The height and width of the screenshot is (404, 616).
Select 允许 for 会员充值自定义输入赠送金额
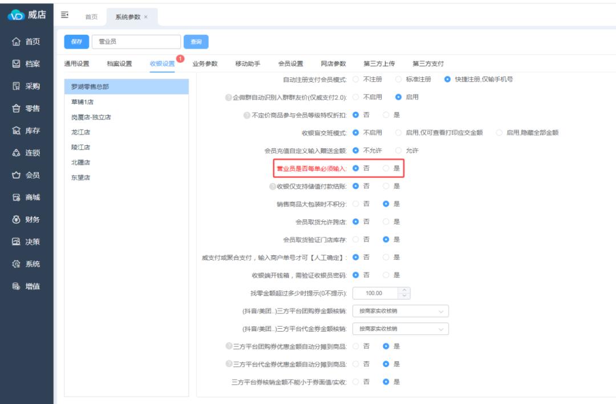click(398, 150)
